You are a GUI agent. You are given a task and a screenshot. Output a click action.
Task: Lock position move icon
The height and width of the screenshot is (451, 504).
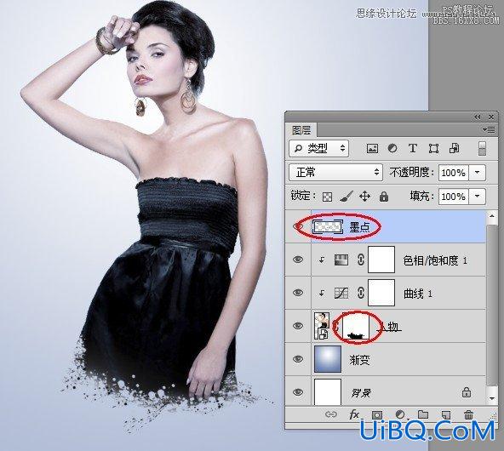(365, 196)
